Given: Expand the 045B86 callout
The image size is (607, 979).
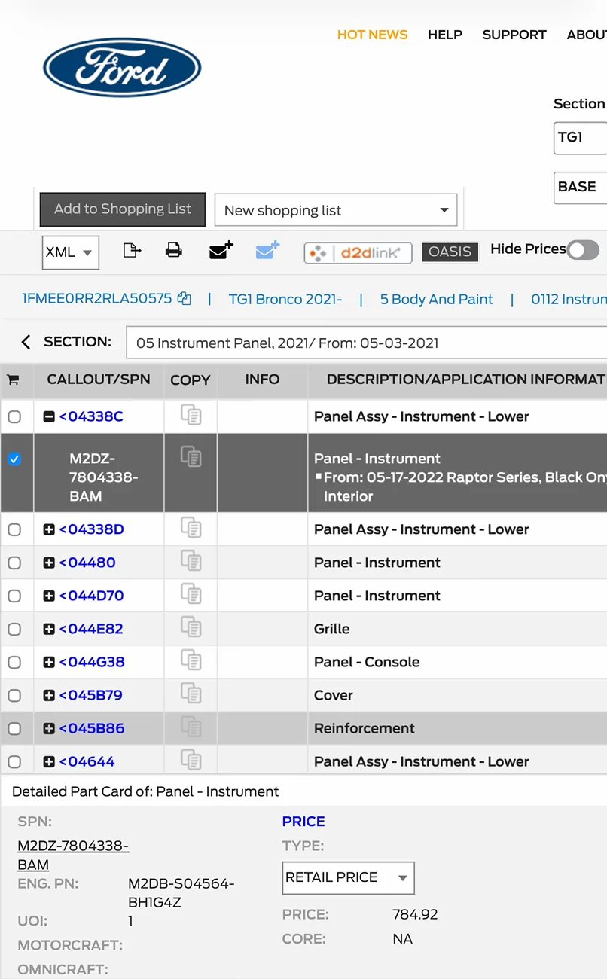Looking at the screenshot, I should 49,728.
